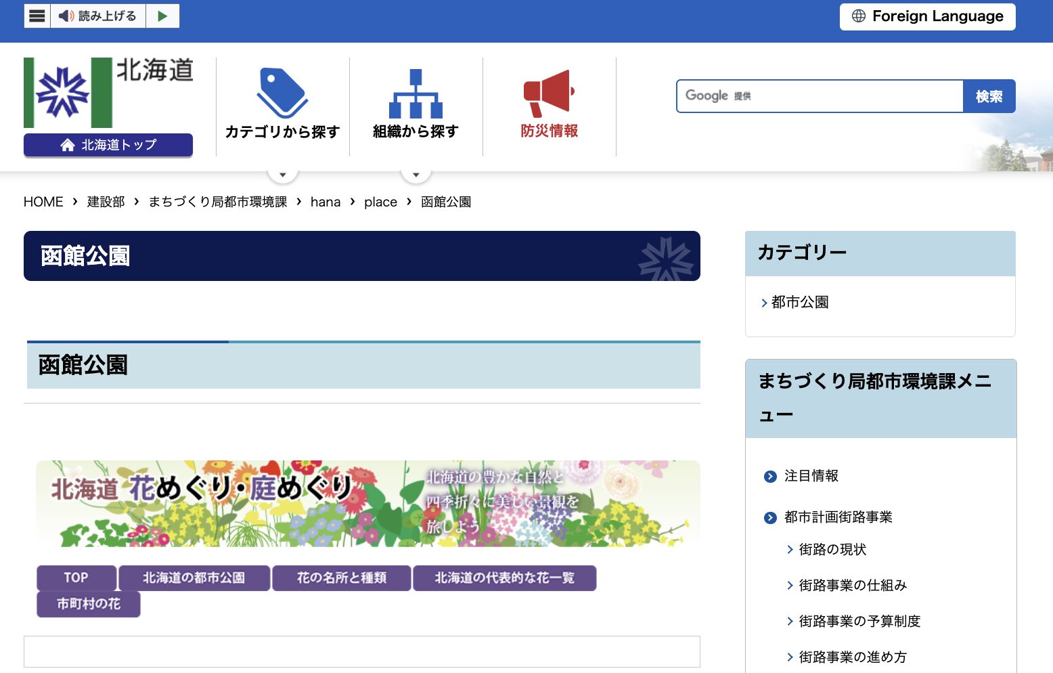Click the Hokkaido logo emblem
The height and width of the screenshot is (673, 1053).
68,93
